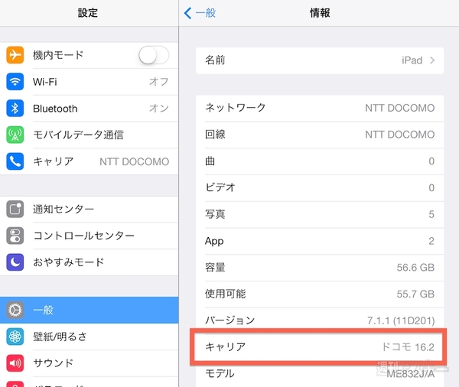Tap the バージョン 7.1.1 row

pyautogui.click(x=320, y=320)
